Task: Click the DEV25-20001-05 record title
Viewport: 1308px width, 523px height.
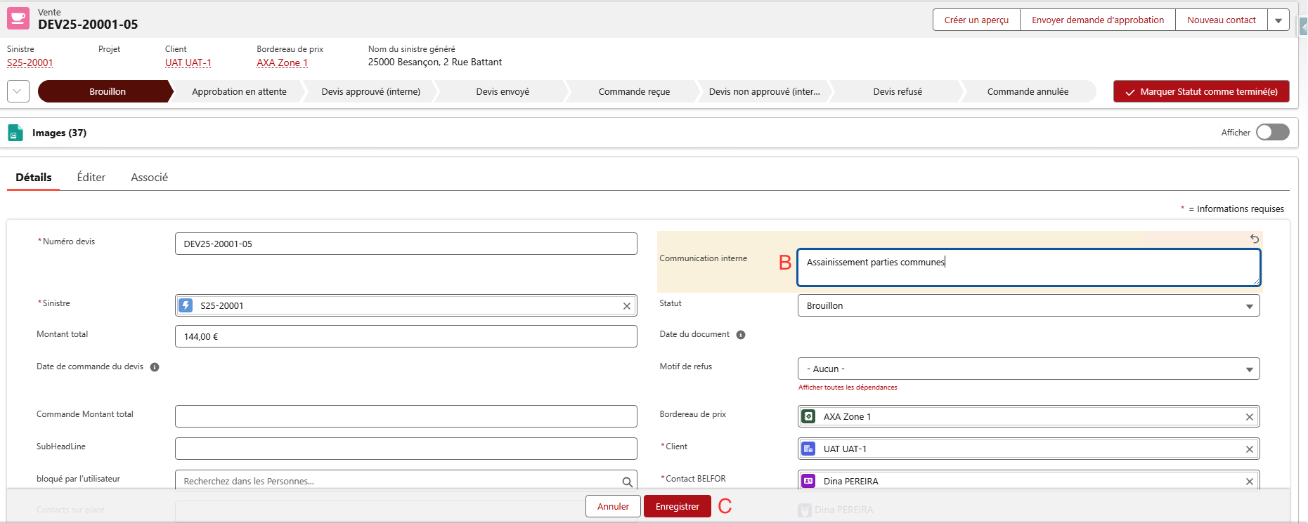Action: 88,25
